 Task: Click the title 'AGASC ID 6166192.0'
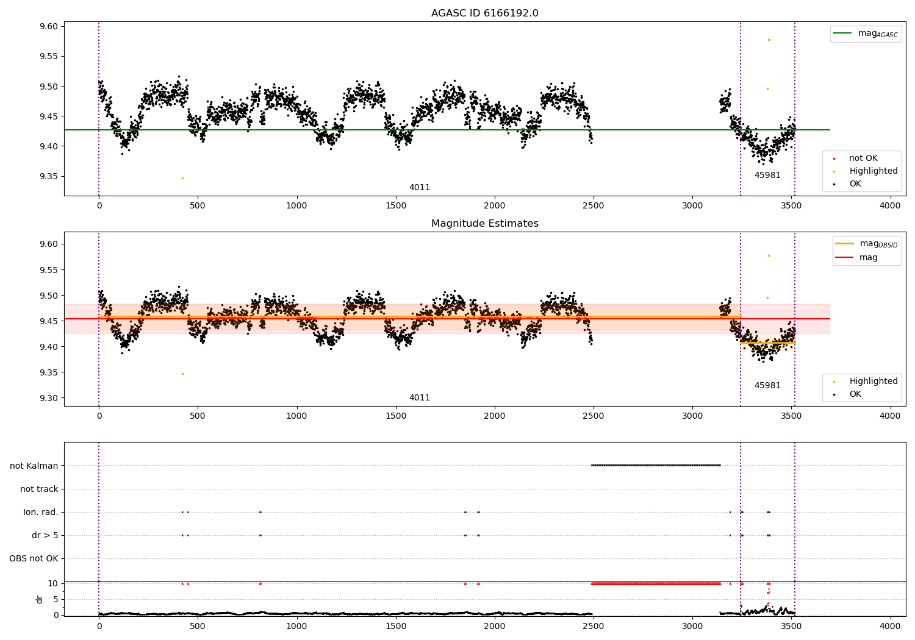(x=484, y=13)
